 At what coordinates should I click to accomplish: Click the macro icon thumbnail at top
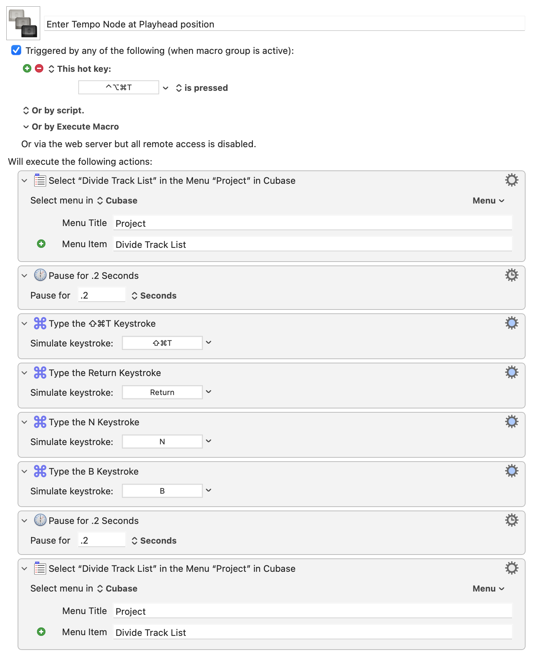click(23, 23)
